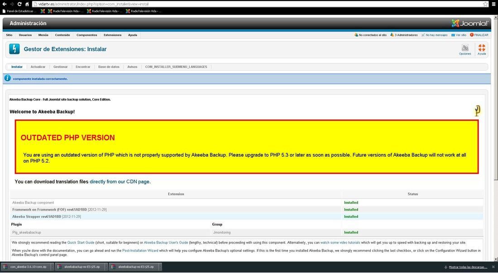Screen dimensions: 498x273
Task: Switch to the Gestionar tab
Action: coord(60,67)
